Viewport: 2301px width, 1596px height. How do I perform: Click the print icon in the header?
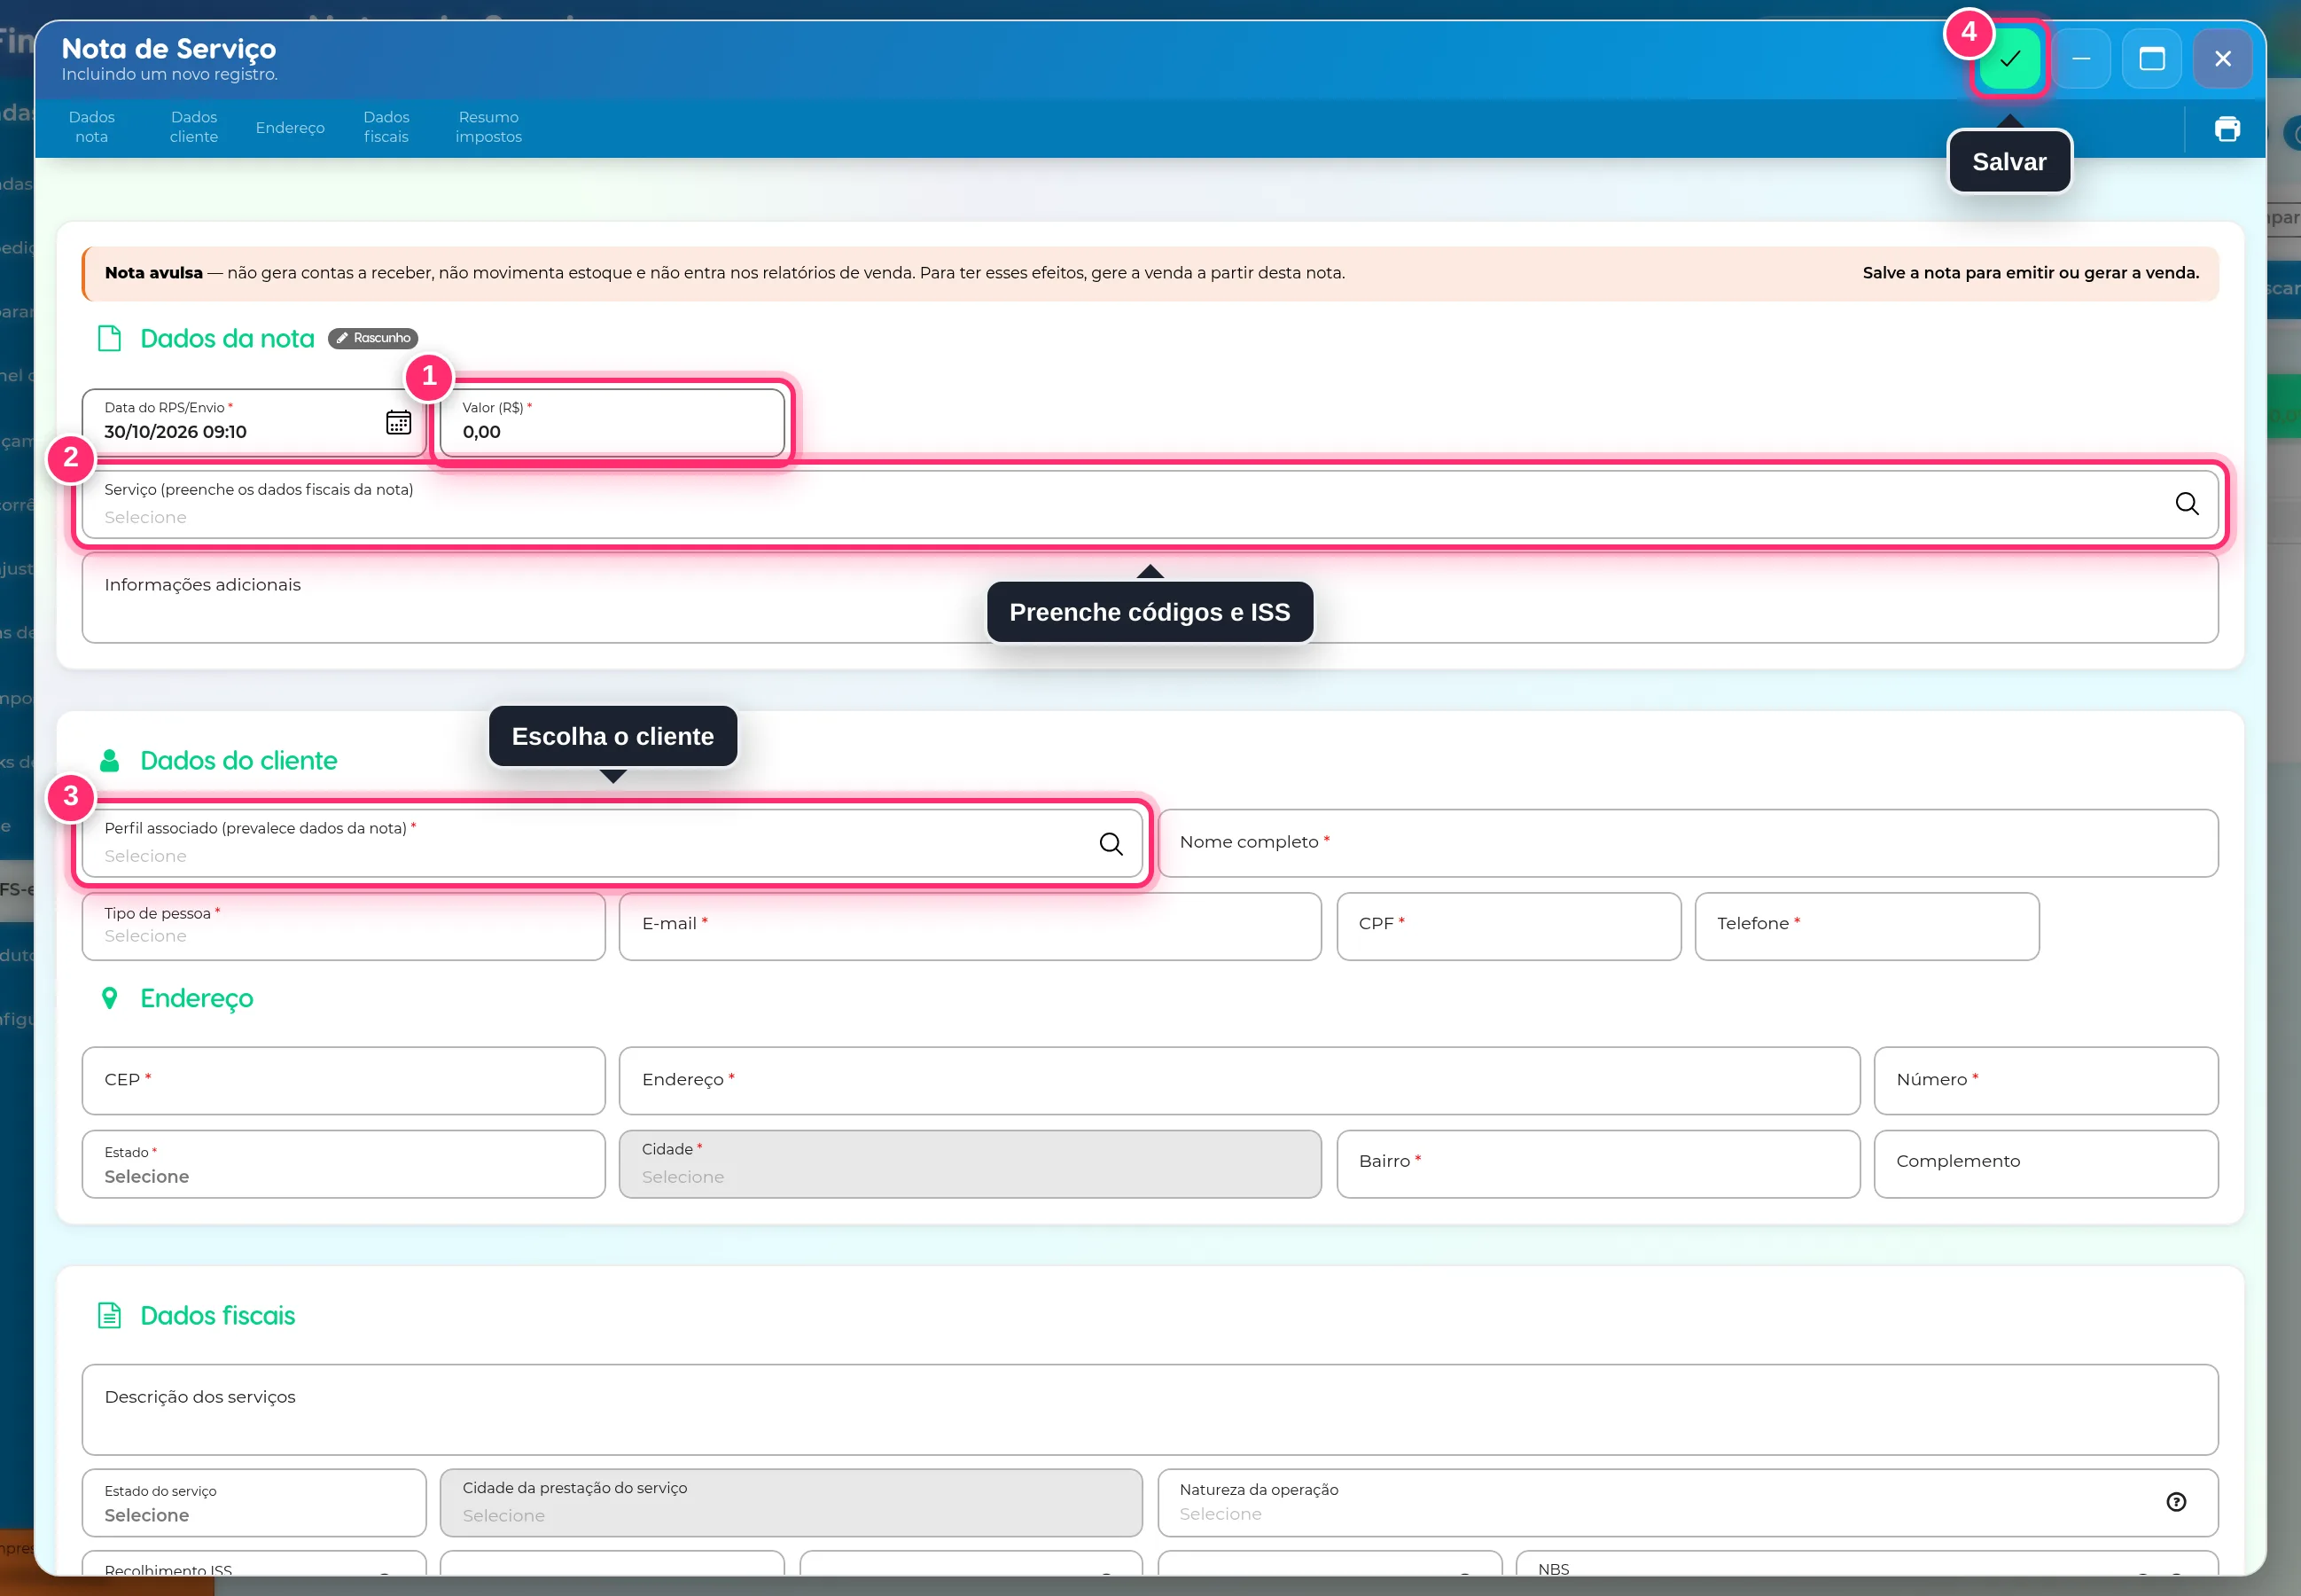click(2227, 129)
